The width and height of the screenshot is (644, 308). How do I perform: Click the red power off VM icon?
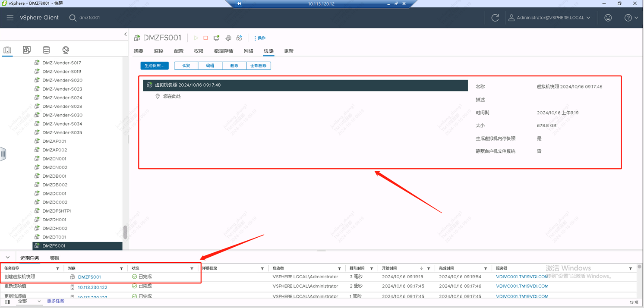tap(206, 38)
